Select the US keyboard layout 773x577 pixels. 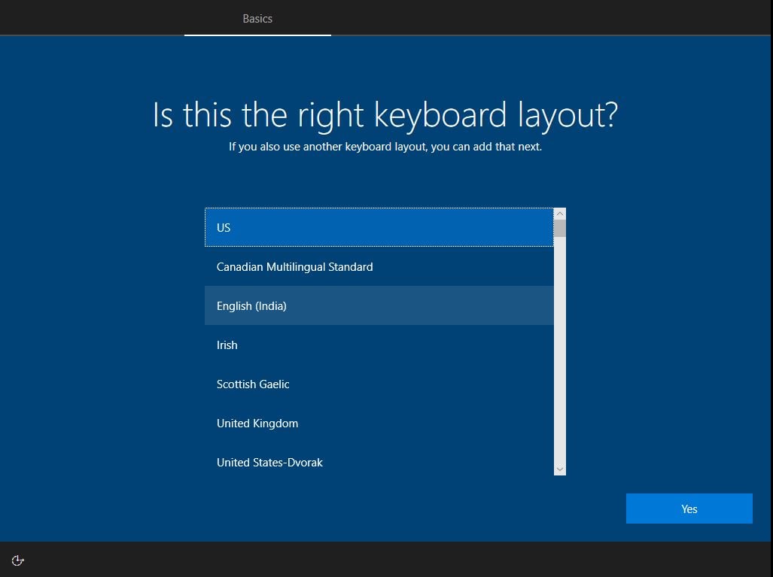(379, 227)
